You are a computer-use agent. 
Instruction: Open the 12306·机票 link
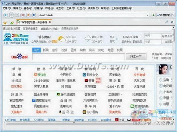115,86
